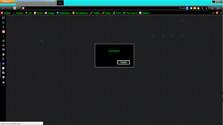This screenshot has width=223, height=125.
Task: Click the green shield sidebar icon
Action: coord(3,41)
